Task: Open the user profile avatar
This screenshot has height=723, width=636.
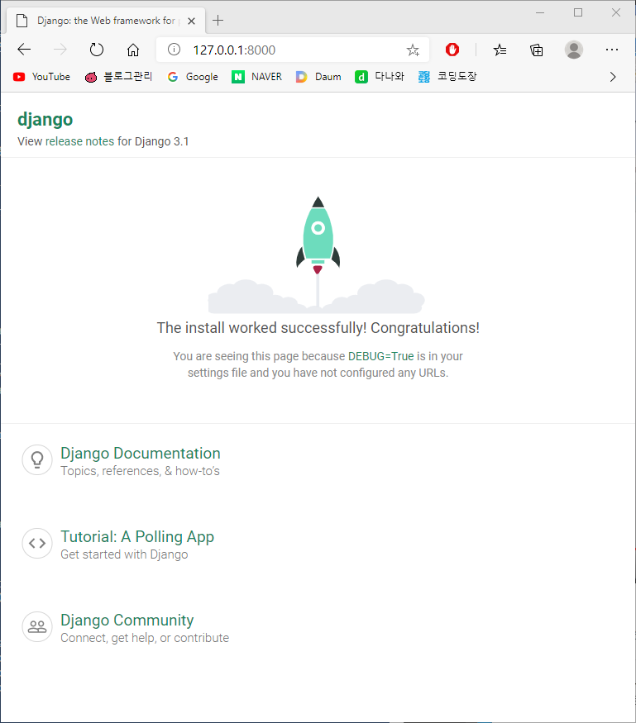Action: [574, 50]
